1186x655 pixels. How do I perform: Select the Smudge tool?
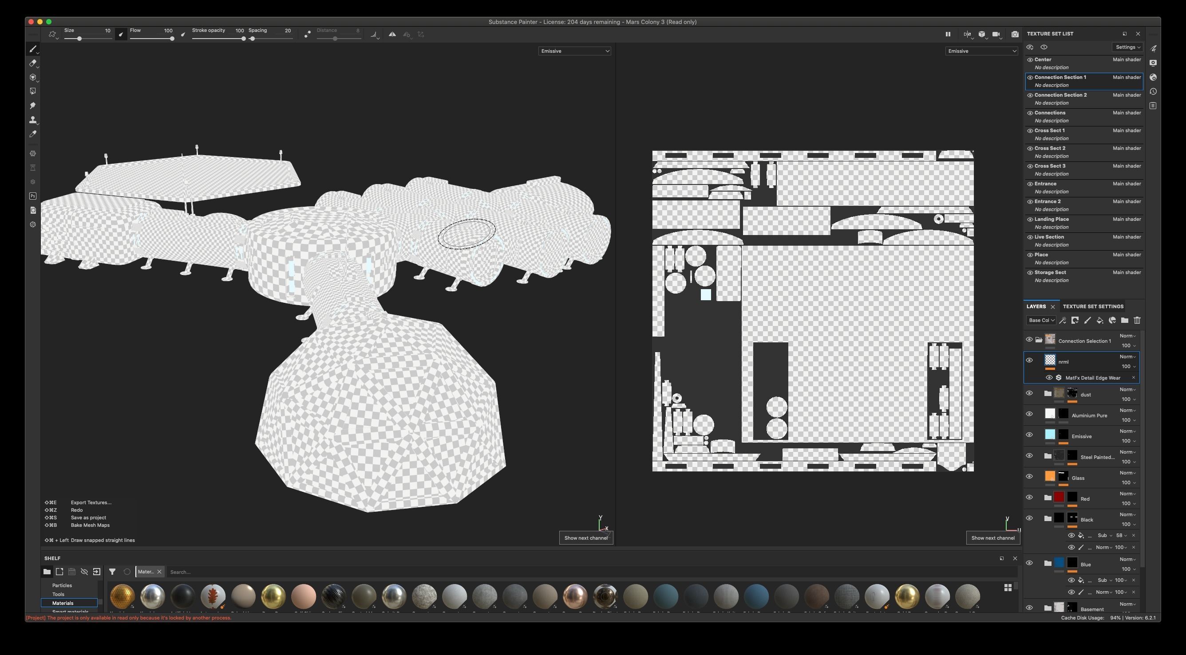(33, 106)
